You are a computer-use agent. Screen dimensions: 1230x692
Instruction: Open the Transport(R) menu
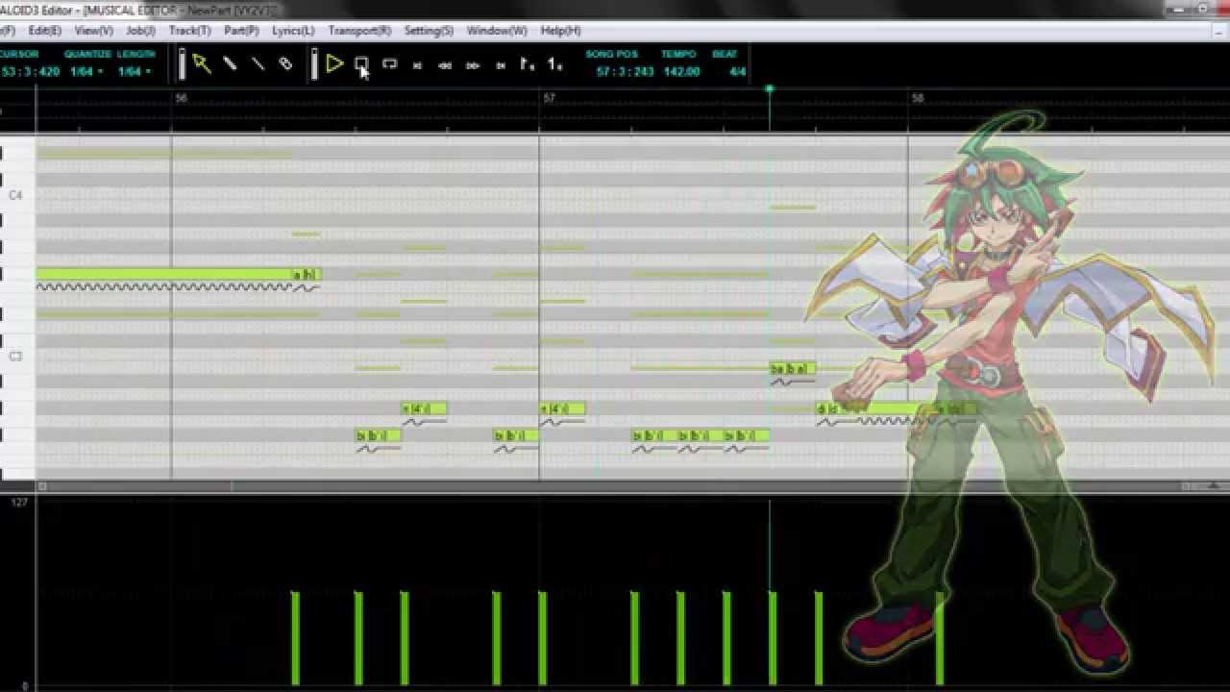(359, 31)
